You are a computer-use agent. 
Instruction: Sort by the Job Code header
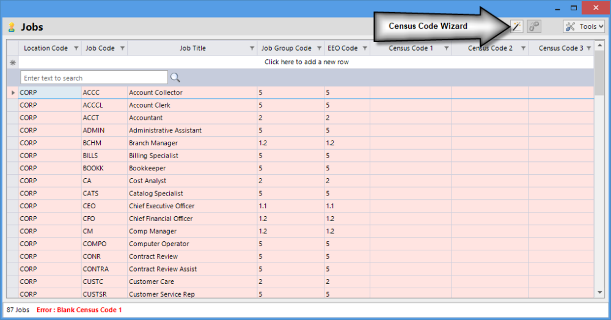tap(100, 48)
